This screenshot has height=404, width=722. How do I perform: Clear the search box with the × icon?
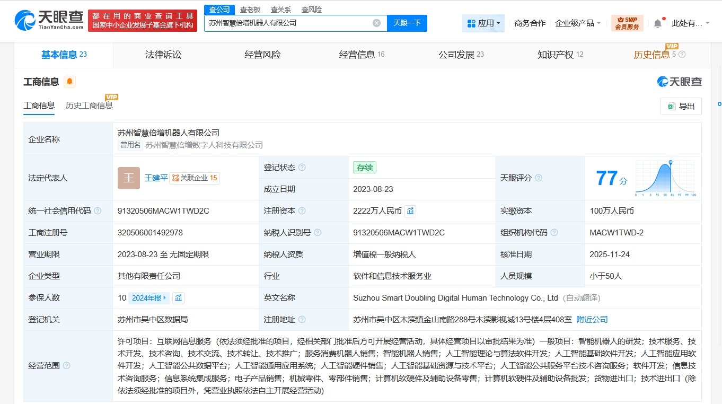[376, 23]
